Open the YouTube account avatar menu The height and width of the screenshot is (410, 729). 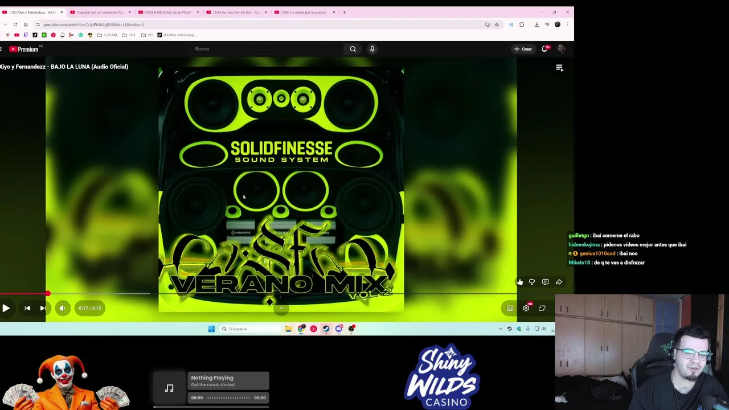click(x=562, y=49)
